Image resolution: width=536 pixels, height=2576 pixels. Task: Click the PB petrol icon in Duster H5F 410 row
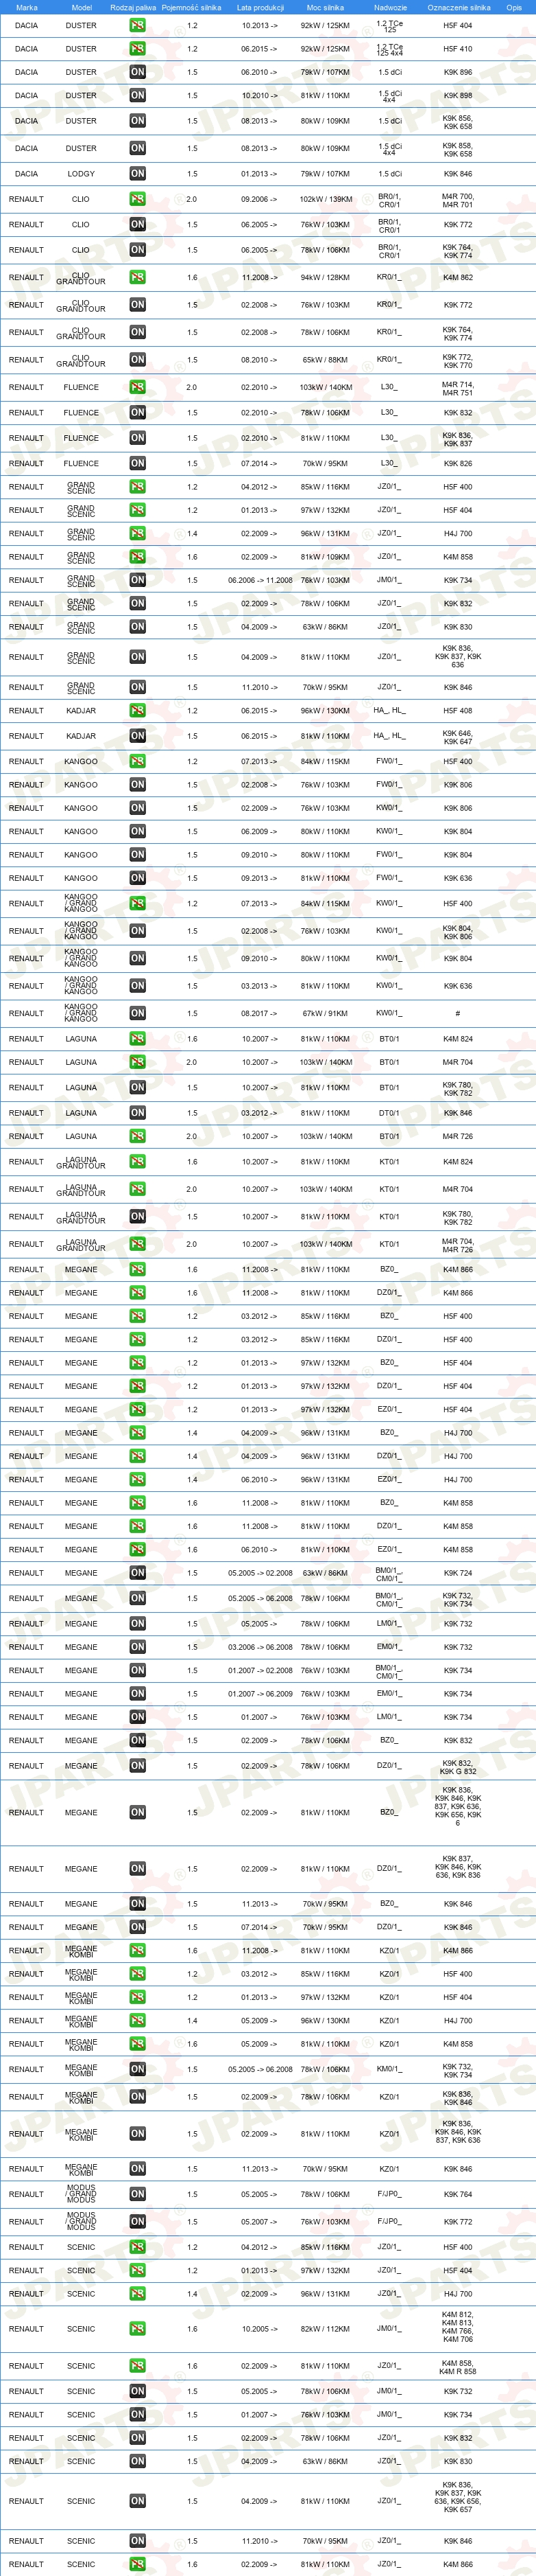138,48
